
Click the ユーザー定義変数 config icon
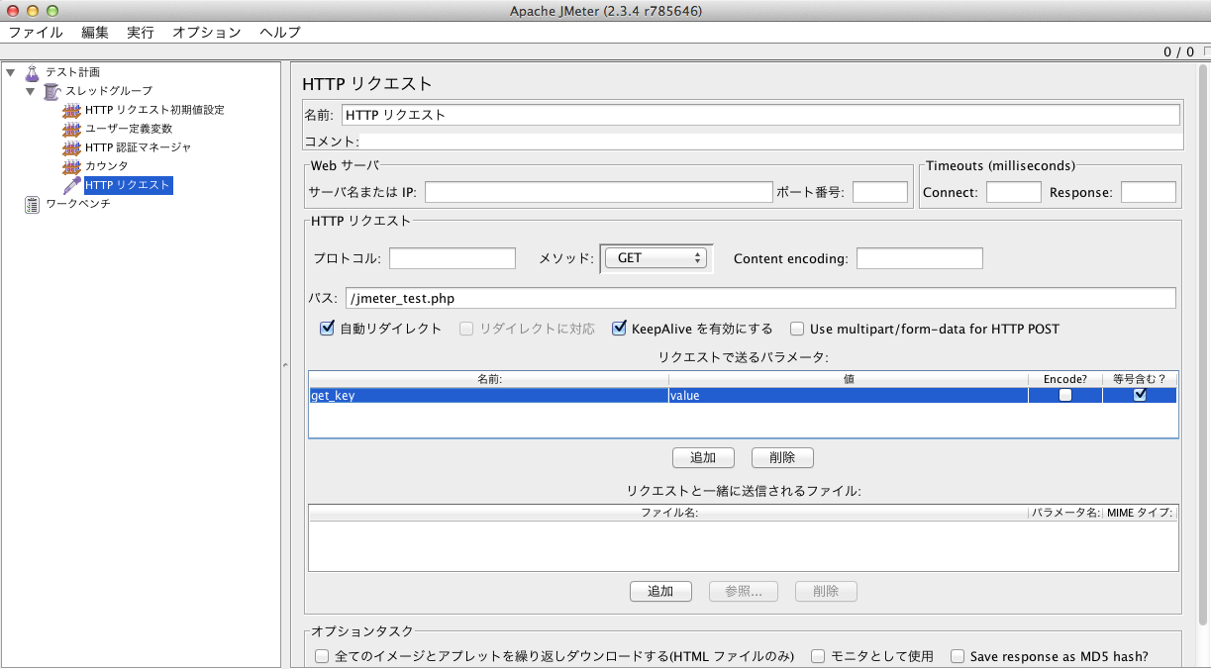(71, 129)
